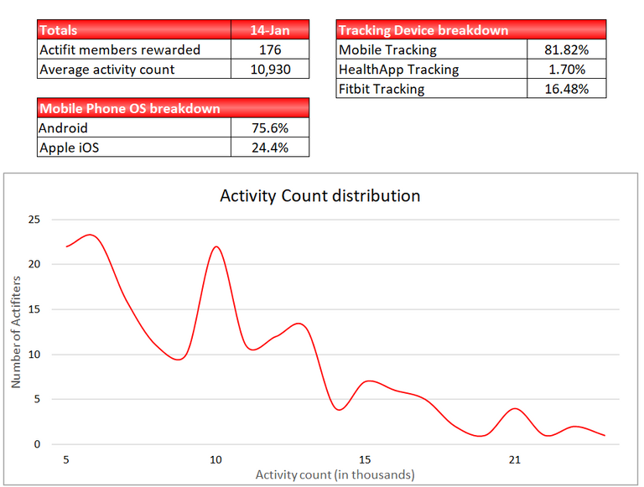This screenshot has height=487, width=644.
Task: Select y-axis tick label '20'
Action: click(34, 264)
